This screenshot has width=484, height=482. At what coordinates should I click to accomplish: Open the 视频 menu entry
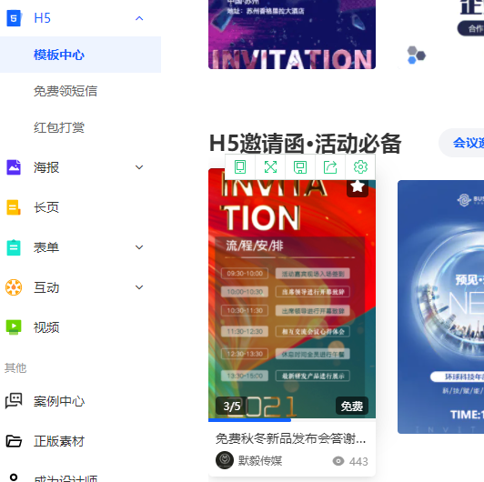tap(46, 327)
